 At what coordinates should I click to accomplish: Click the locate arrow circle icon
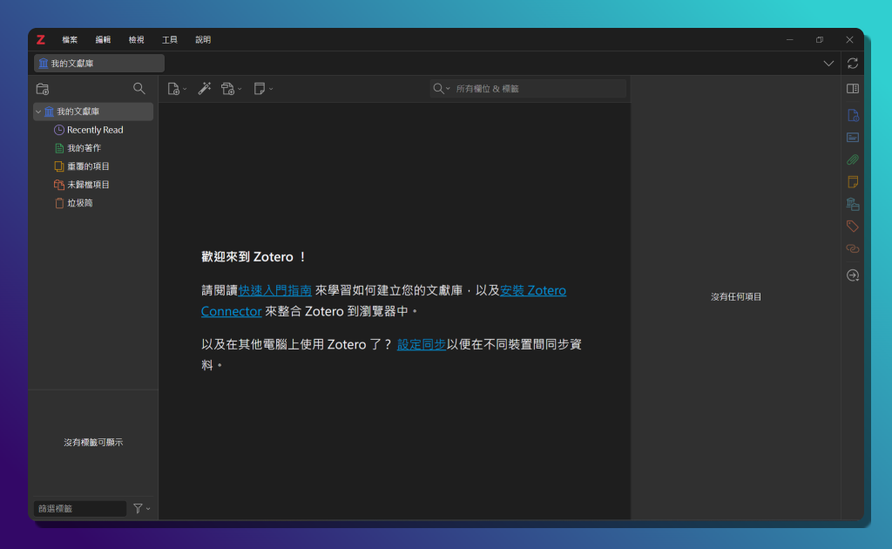(852, 275)
